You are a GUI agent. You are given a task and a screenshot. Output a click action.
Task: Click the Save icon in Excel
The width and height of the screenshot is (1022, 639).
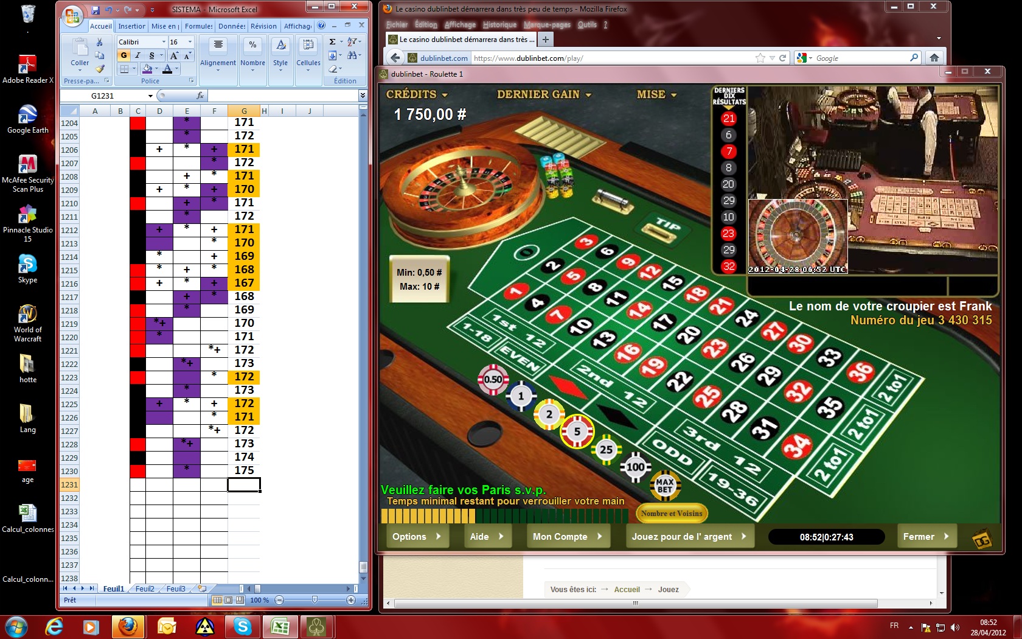(x=96, y=10)
